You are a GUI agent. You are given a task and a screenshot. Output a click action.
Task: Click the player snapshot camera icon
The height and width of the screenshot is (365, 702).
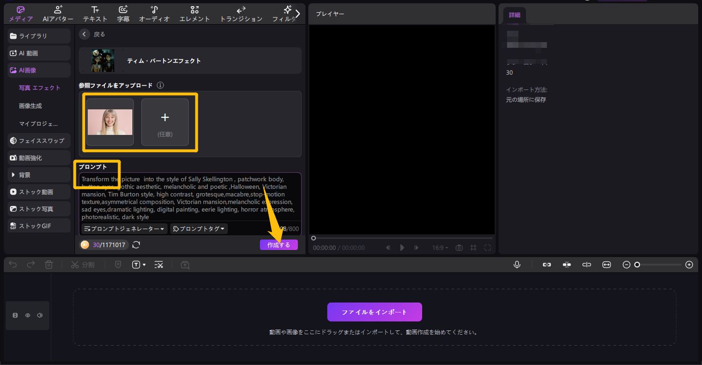point(459,248)
